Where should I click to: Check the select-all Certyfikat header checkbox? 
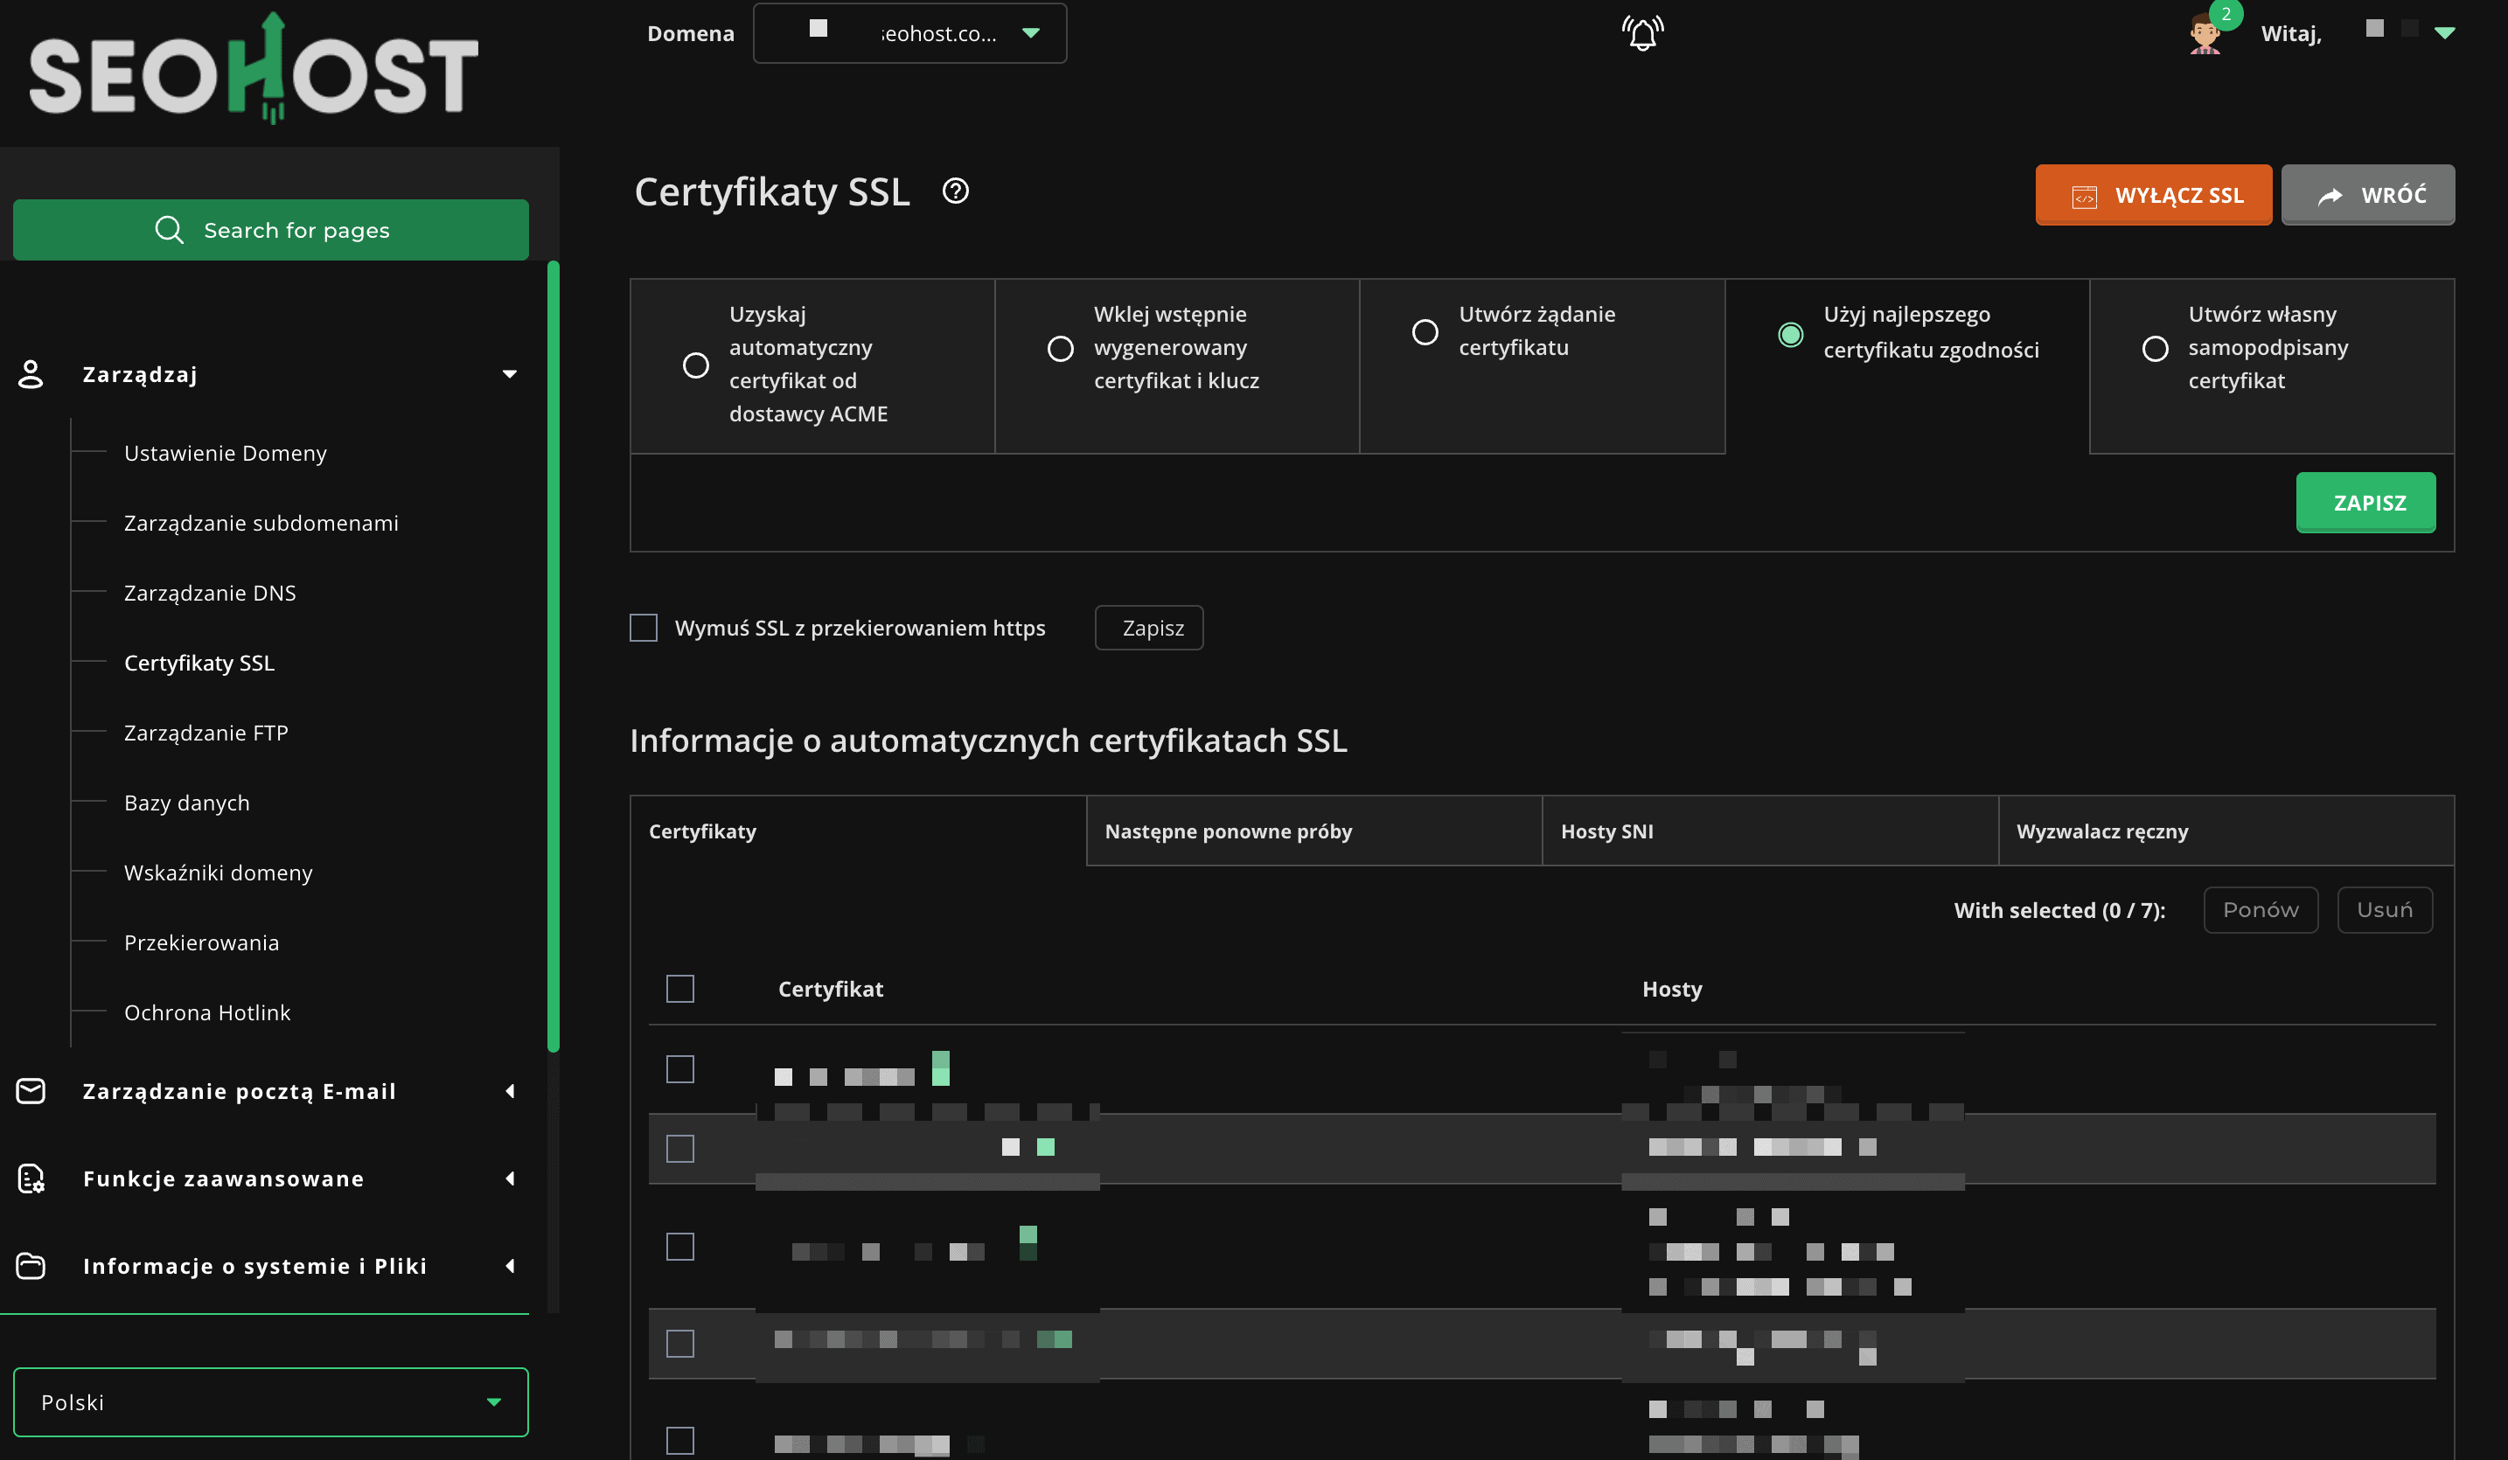(679, 988)
